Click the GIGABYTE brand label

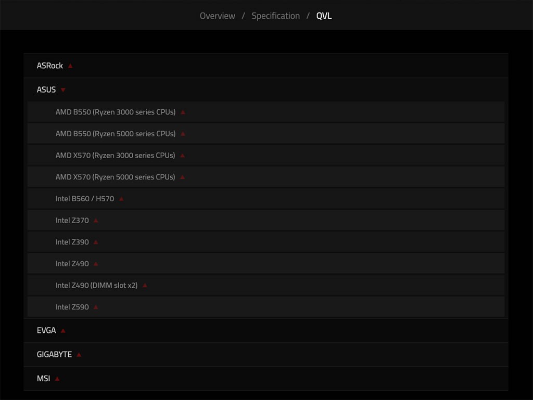tap(54, 355)
